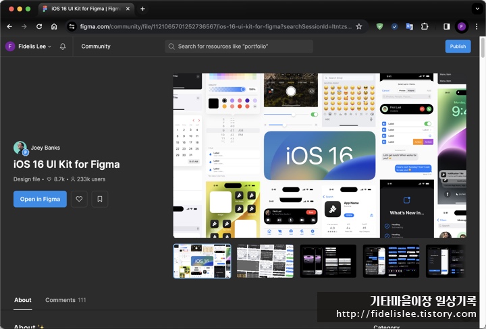486x329 pixels.
Task: Open the Chrome three-dot menu
Action: tap(477, 26)
